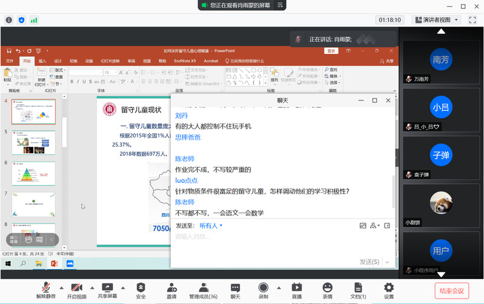Click the red 结束会议 button
The image size is (484, 304).
451,291
